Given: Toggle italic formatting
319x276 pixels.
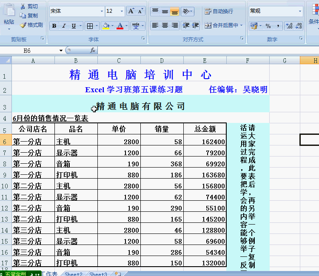Looking at the screenshot, I should [x=64, y=26].
